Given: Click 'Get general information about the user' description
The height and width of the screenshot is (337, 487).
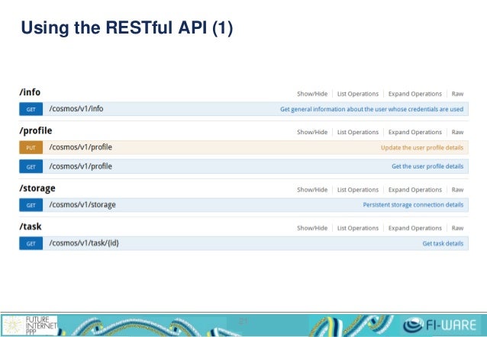Looking at the screenshot, I should tap(372, 109).
